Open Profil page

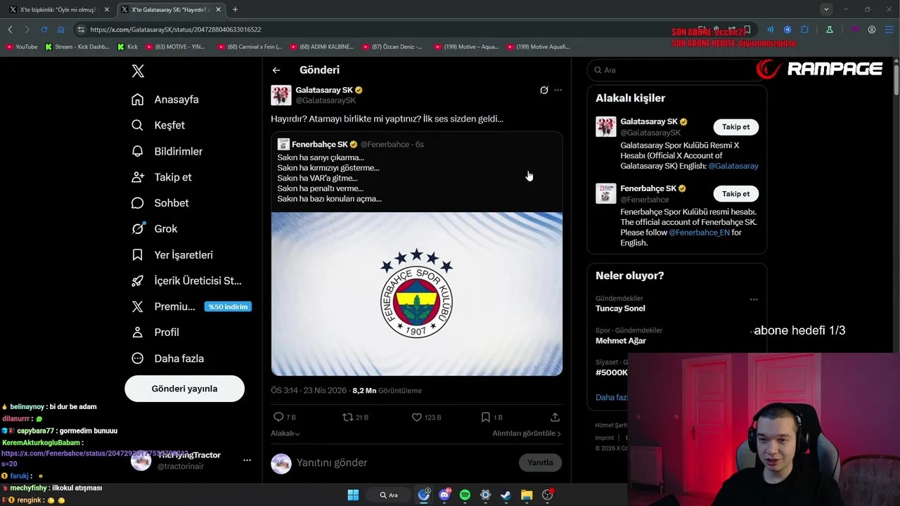(155, 332)
